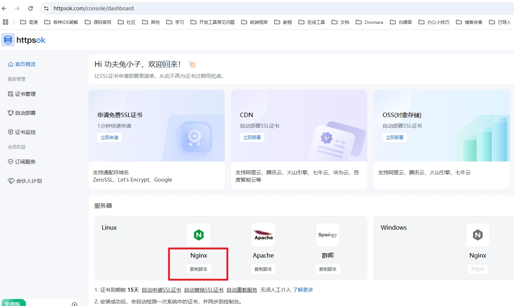Screen dimensions: 514x306
Task: Open 合伙人计划 via its sidebar icon
Action: (x=10, y=180)
